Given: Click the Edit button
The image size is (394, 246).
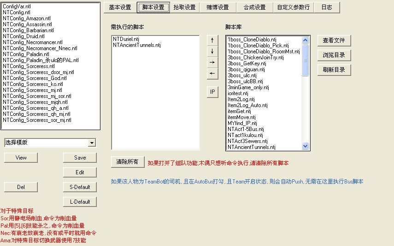Looking at the screenshot, I should [x=80, y=172].
